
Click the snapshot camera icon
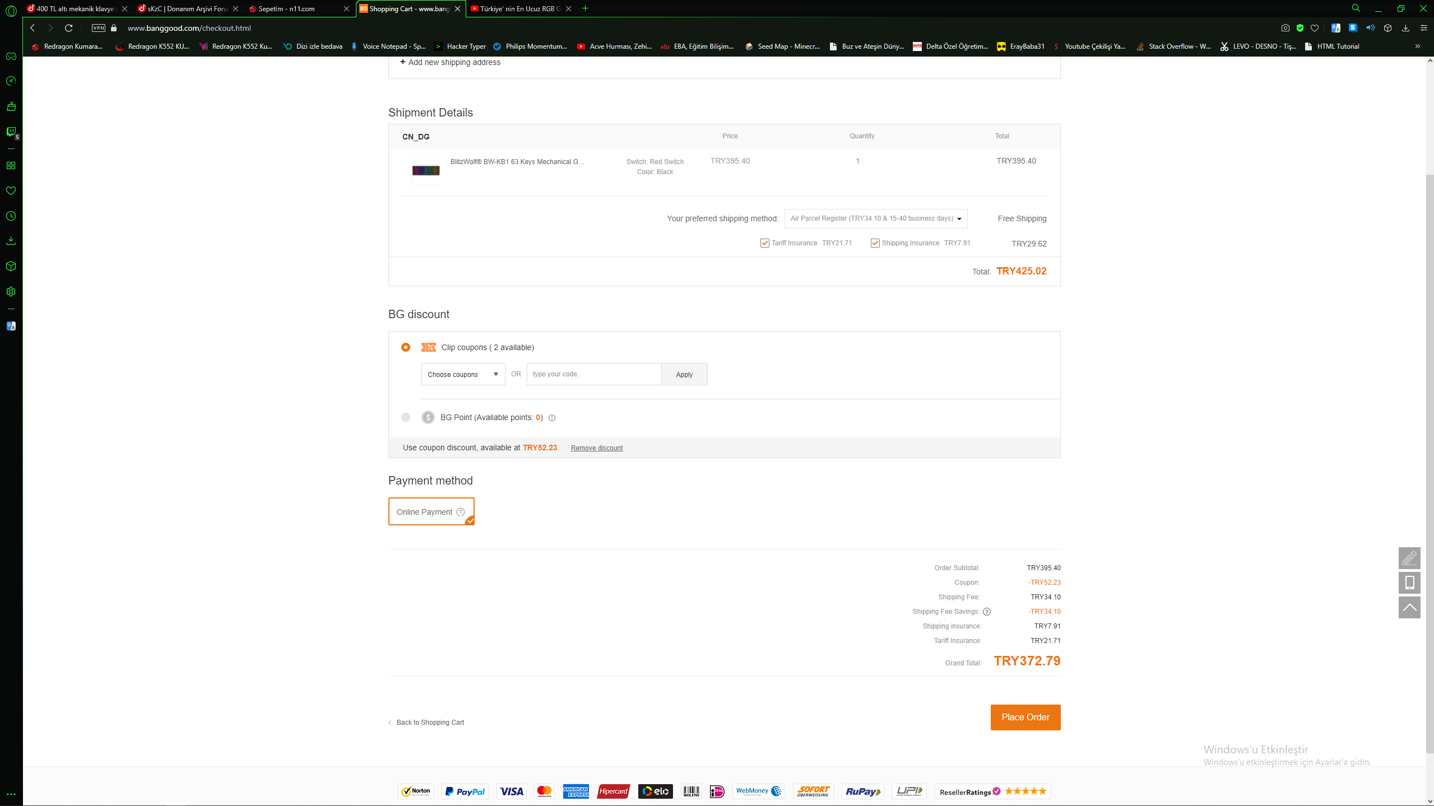1285,28
